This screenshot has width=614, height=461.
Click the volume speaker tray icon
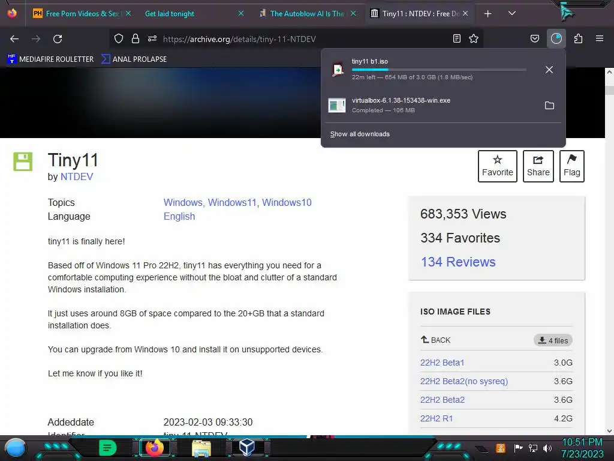547,448
